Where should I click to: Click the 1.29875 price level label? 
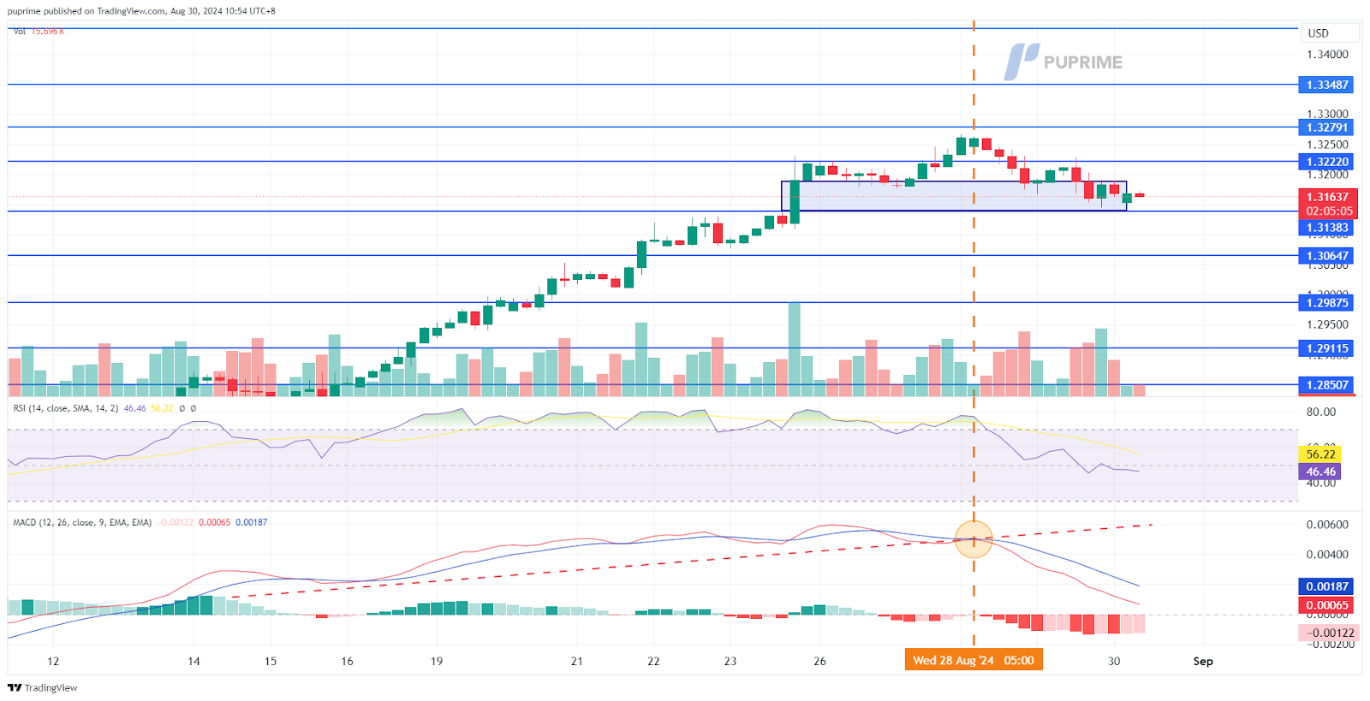tap(1326, 303)
